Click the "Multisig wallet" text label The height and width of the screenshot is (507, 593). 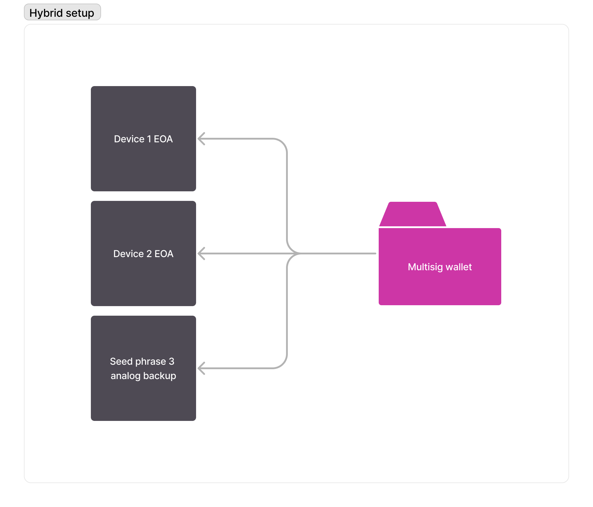(x=440, y=267)
